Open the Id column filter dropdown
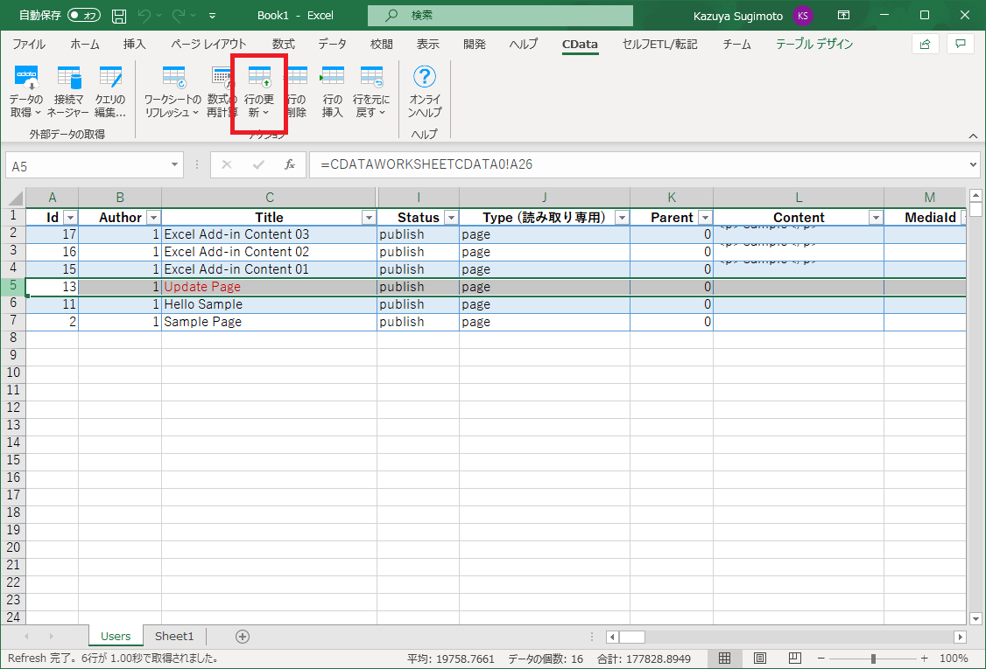Viewport: 986px width, 669px height. 70,218
